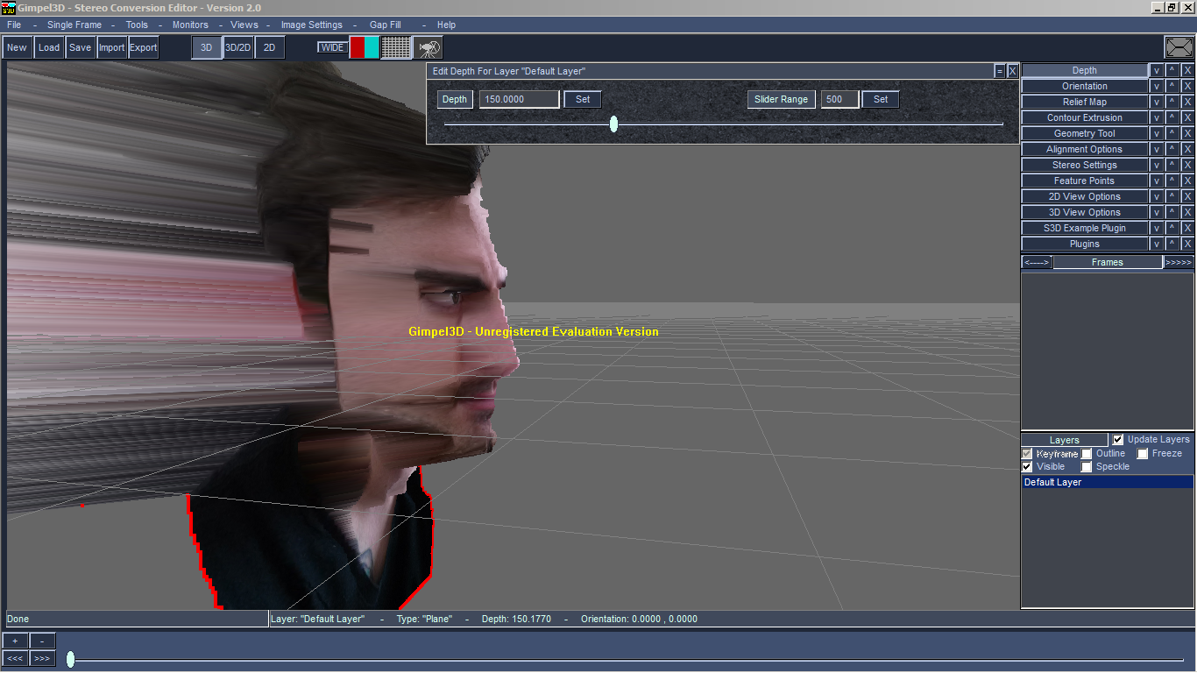Click the ^ button in 3D View Options row
The width and height of the screenshot is (1197, 673).
pyautogui.click(x=1172, y=213)
